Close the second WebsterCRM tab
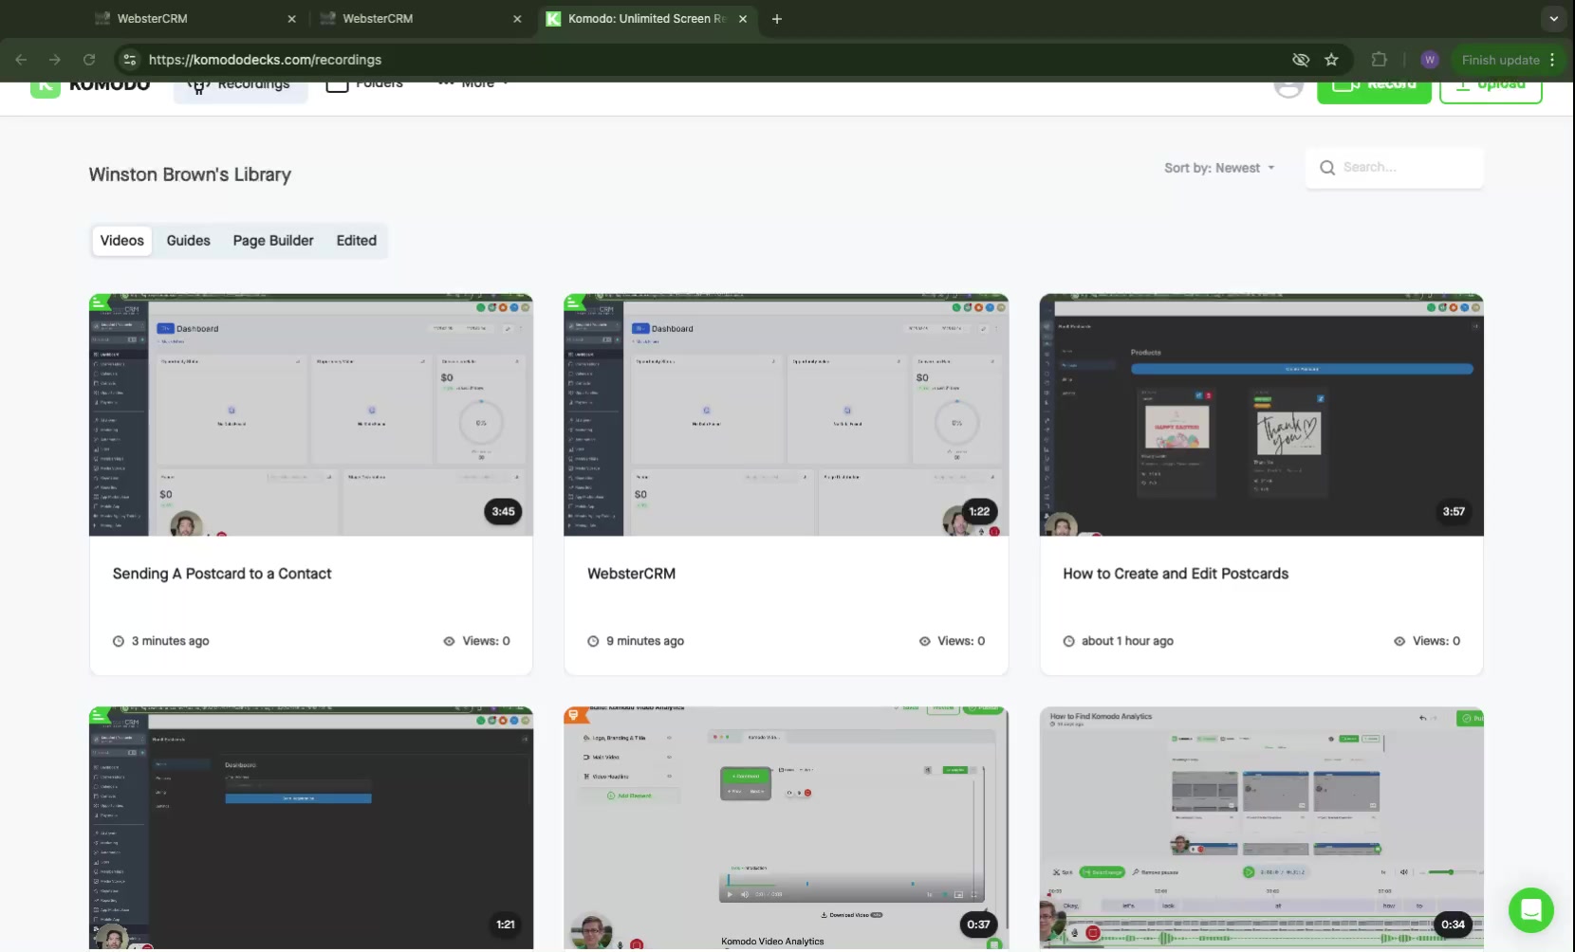This screenshot has height=952, width=1575. (517, 19)
